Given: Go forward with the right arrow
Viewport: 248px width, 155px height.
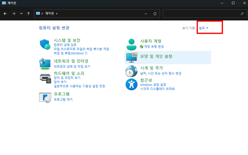Looking at the screenshot, I should point(14,14).
